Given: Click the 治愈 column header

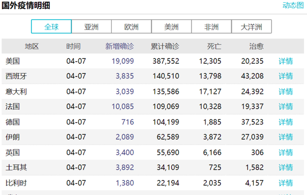Looking at the screenshot, I should [257, 46].
